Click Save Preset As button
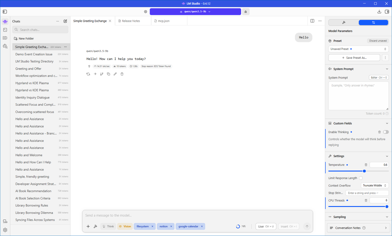 click(x=354, y=58)
